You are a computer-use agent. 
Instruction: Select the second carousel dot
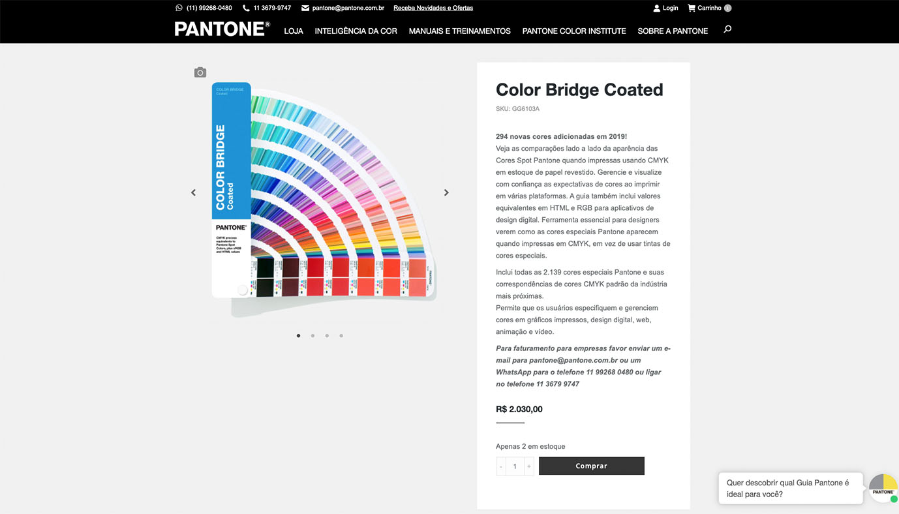[x=312, y=336]
